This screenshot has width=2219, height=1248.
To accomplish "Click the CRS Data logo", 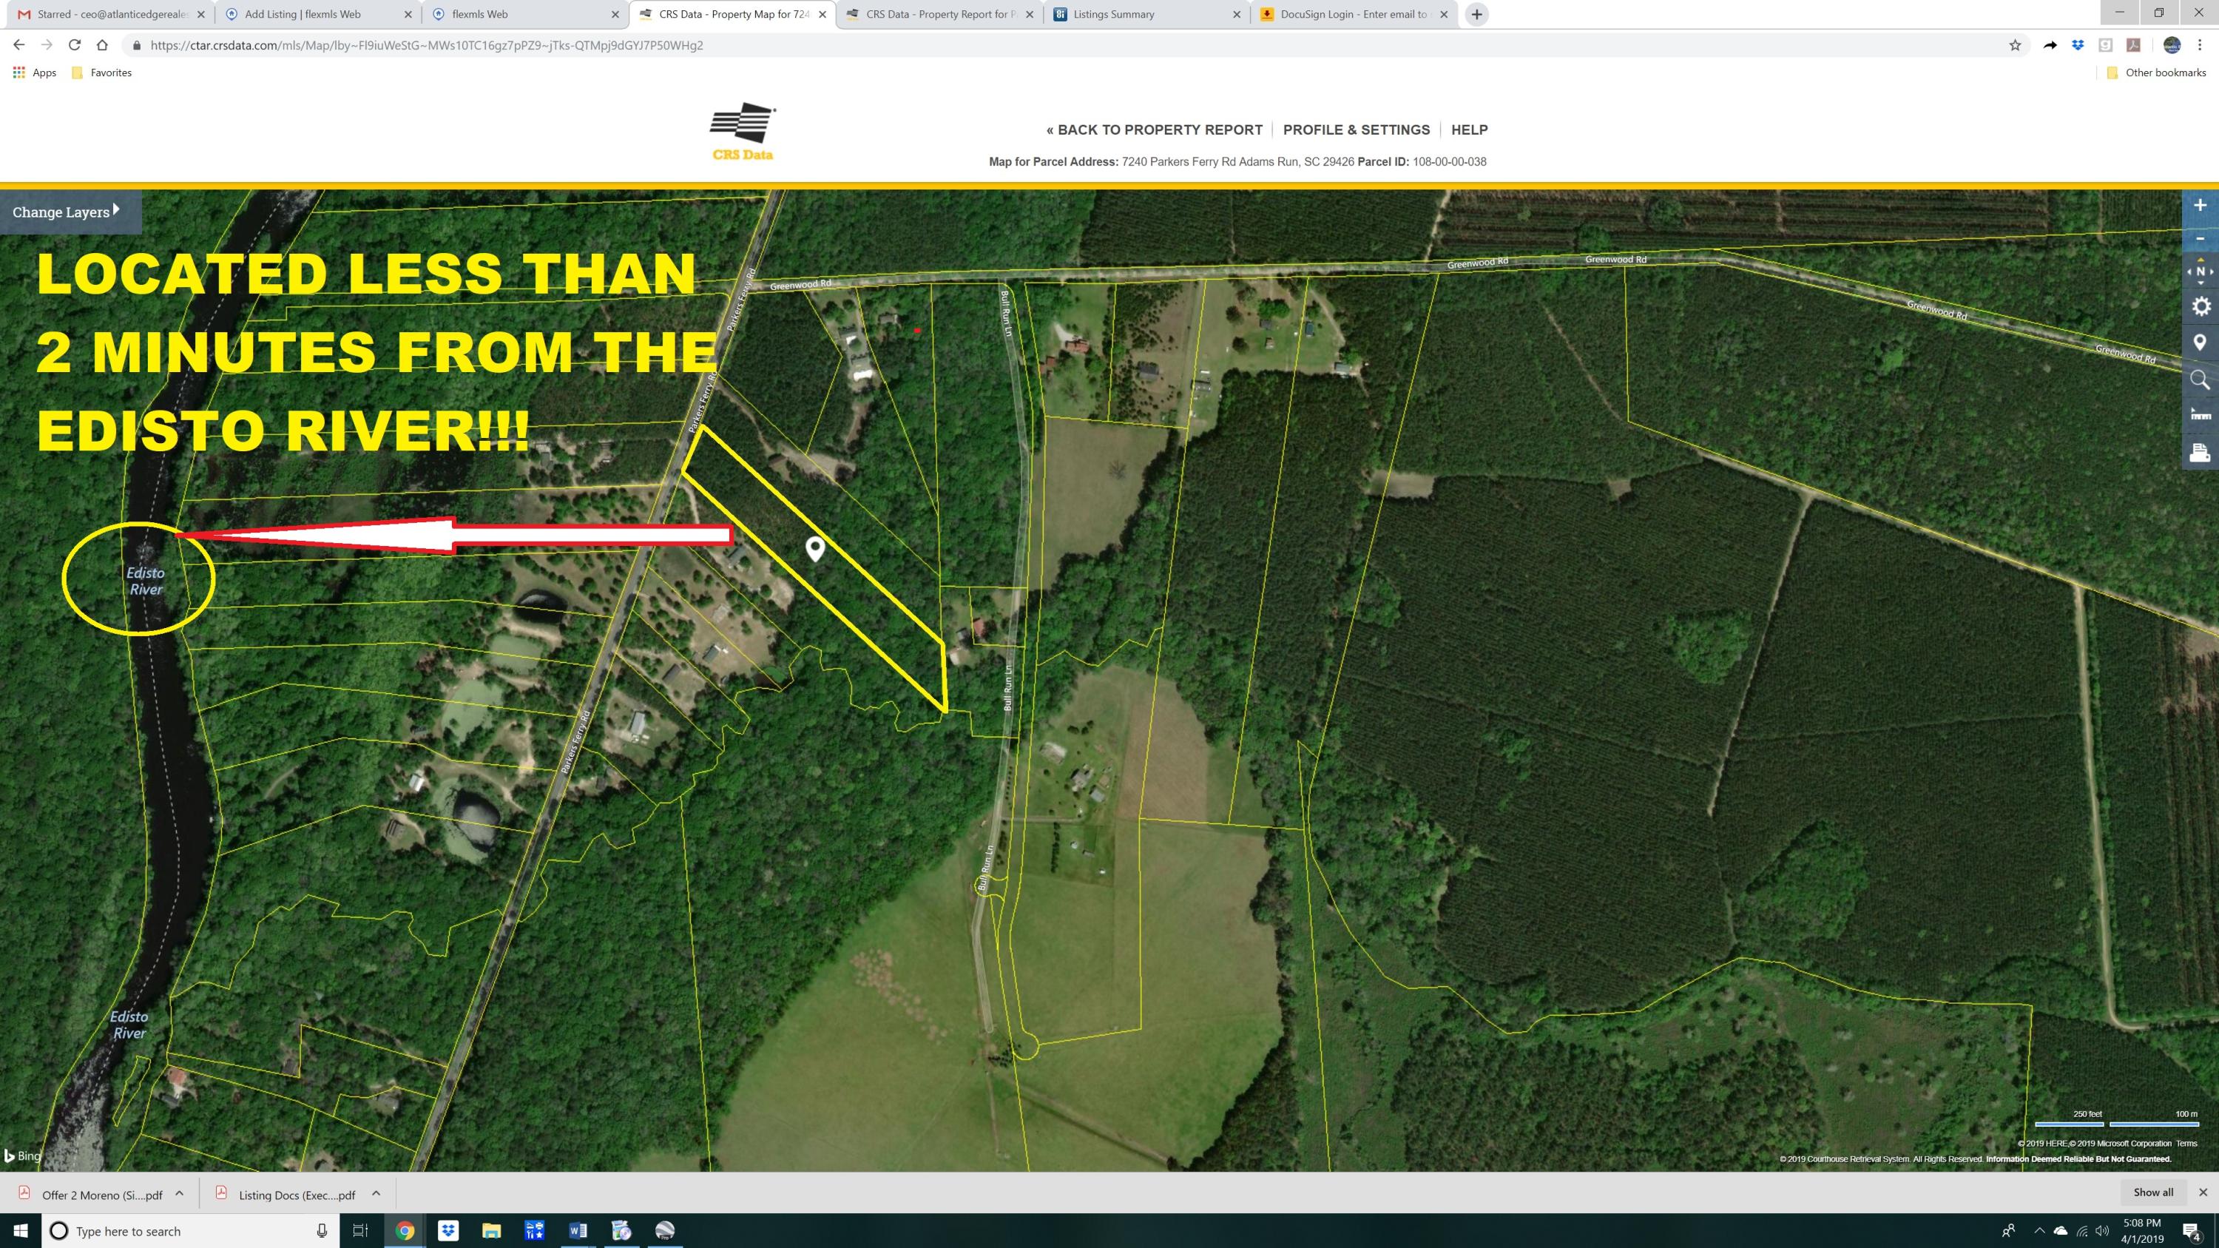I will 743,132.
